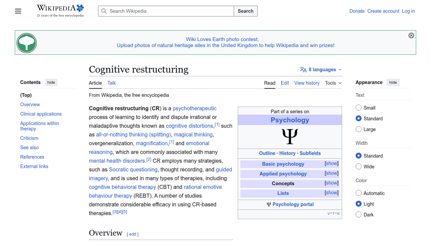Image resolution: width=431 pixels, height=242 pixels.
Task: Open the main hamburger menu
Action: pos(18,11)
